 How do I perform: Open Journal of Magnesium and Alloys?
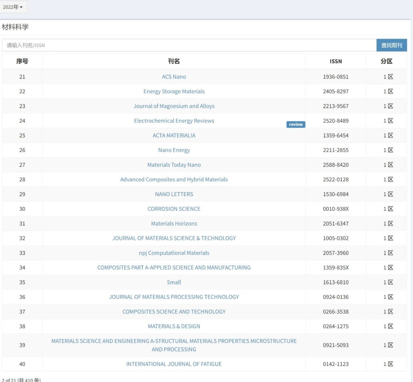click(174, 106)
